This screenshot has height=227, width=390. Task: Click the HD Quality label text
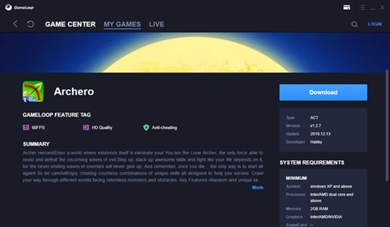click(x=102, y=128)
